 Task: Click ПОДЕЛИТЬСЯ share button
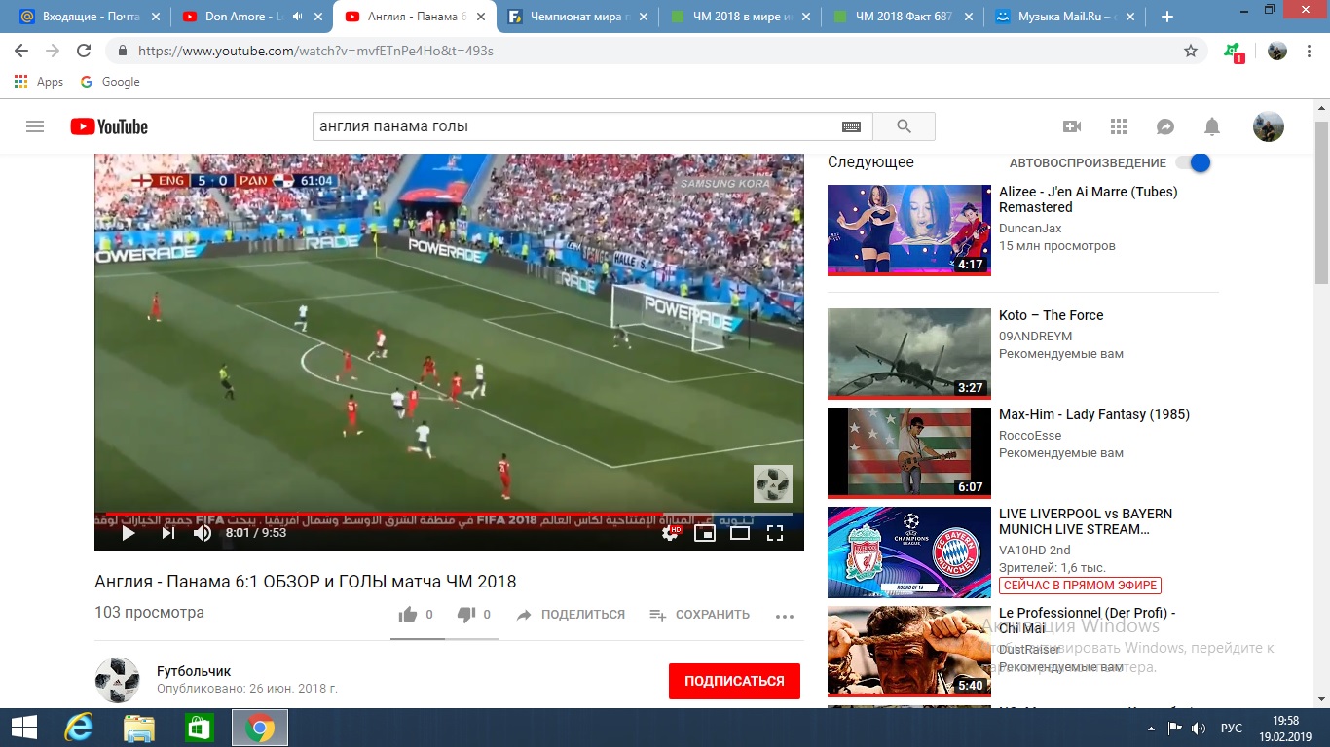click(x=571, y=615)
